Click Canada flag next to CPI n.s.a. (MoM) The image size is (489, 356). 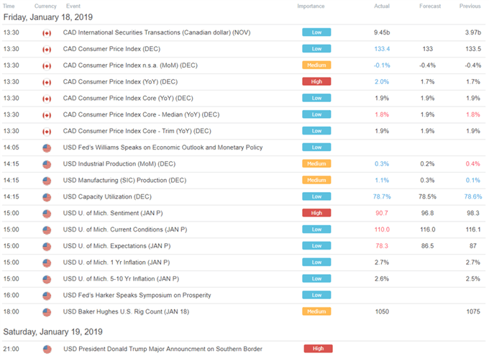[x=47, y=65]
